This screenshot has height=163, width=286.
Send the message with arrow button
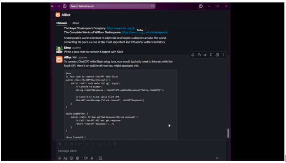pyautogui.click(x=217, y=158)
